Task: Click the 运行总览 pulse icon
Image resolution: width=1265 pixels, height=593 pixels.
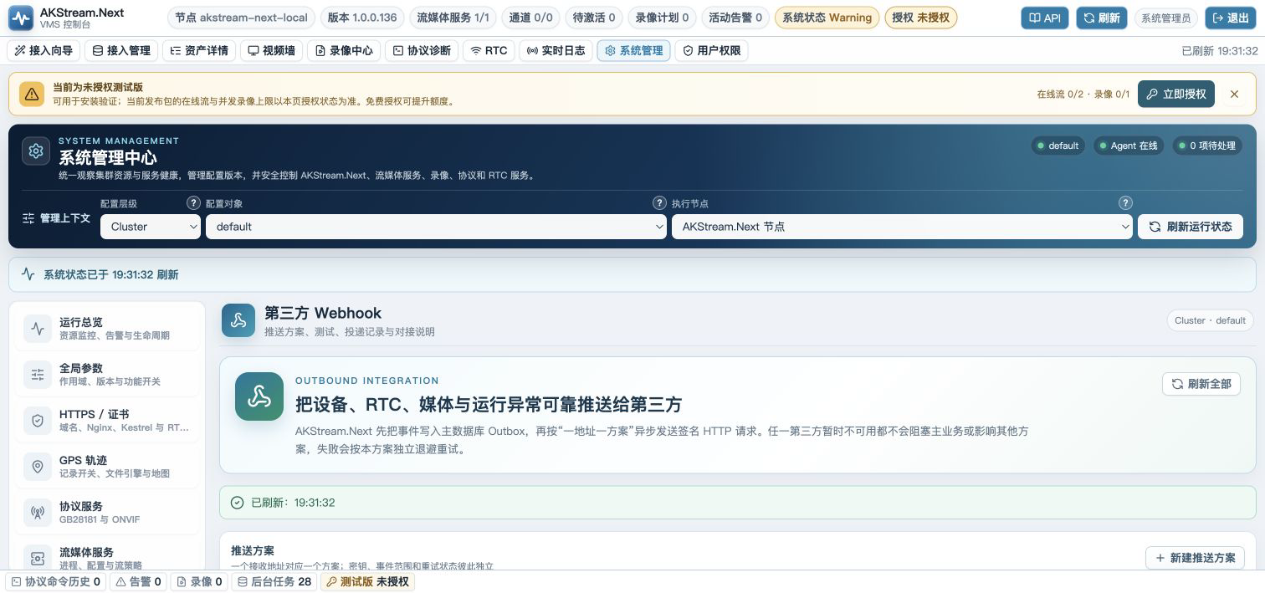Action: tap(38, 330)
